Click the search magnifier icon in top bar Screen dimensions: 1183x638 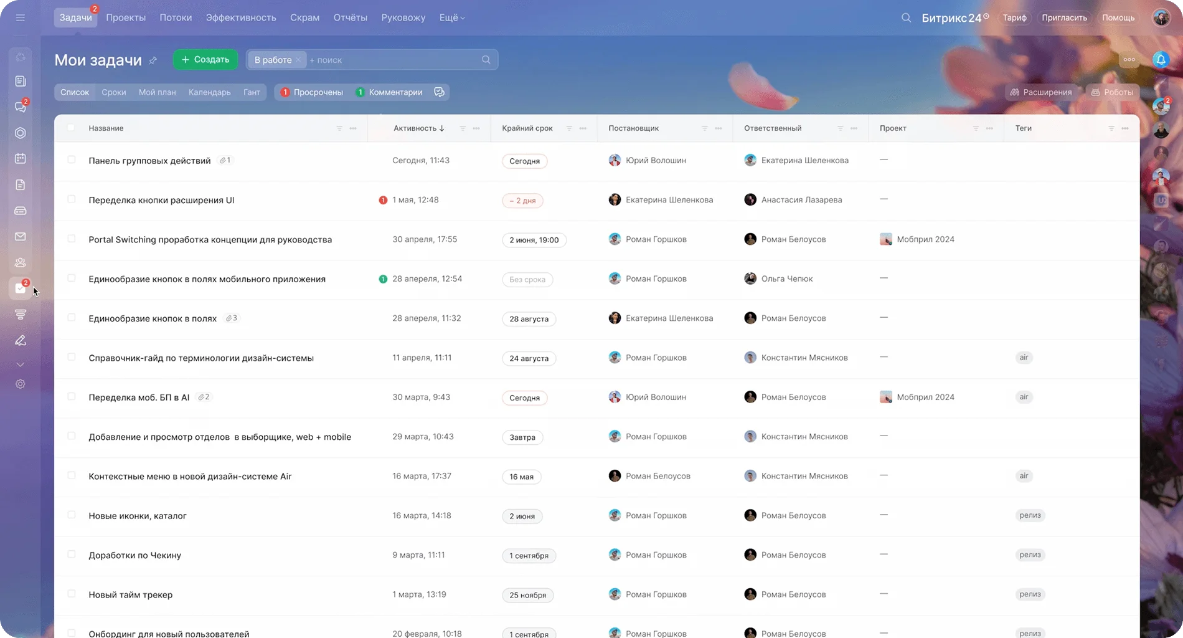pyautogui.click(x=906, y=17)
